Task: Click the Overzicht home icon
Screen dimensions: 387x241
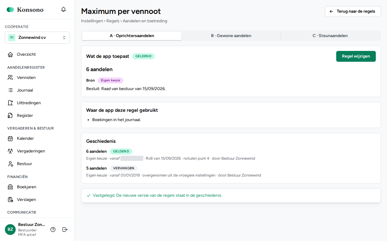Action: pos(10,55)
